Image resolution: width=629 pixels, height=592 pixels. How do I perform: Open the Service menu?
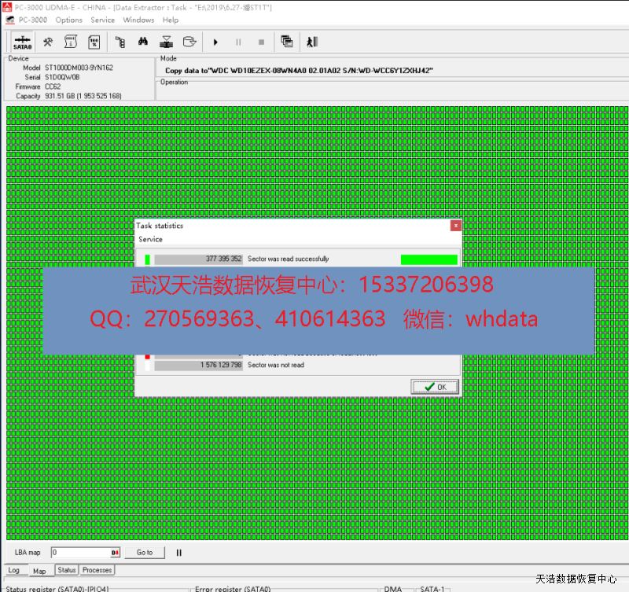click(102, 20)
